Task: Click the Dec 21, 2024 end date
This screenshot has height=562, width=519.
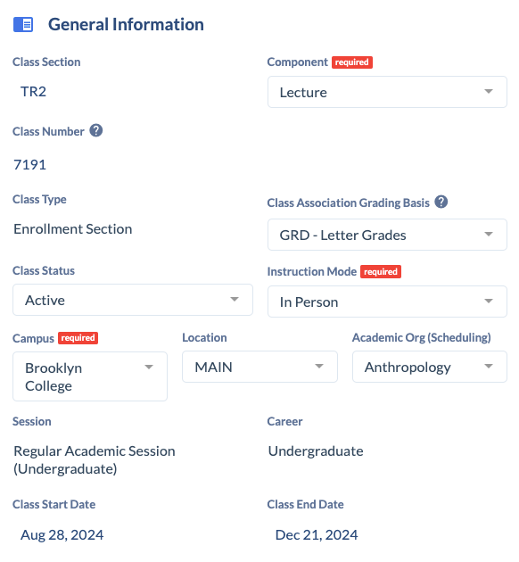Action: (317, 534)
